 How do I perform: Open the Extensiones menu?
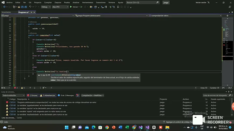click(101, 3)
